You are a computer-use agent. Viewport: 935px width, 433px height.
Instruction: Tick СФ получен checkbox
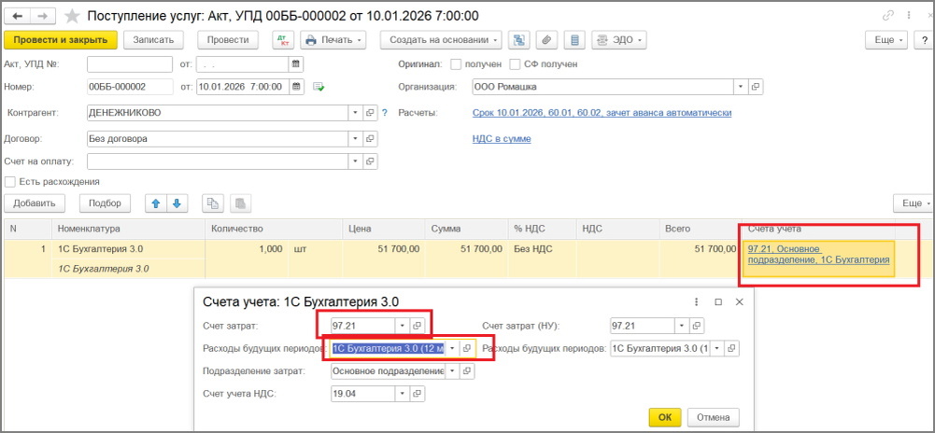[514, 63]
